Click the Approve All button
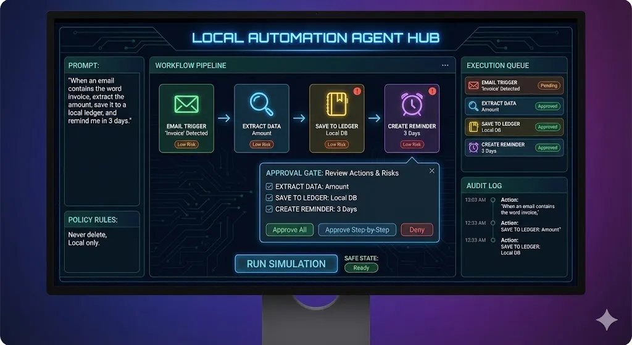The height and width of the screenshot is (345, 632). 289,230
